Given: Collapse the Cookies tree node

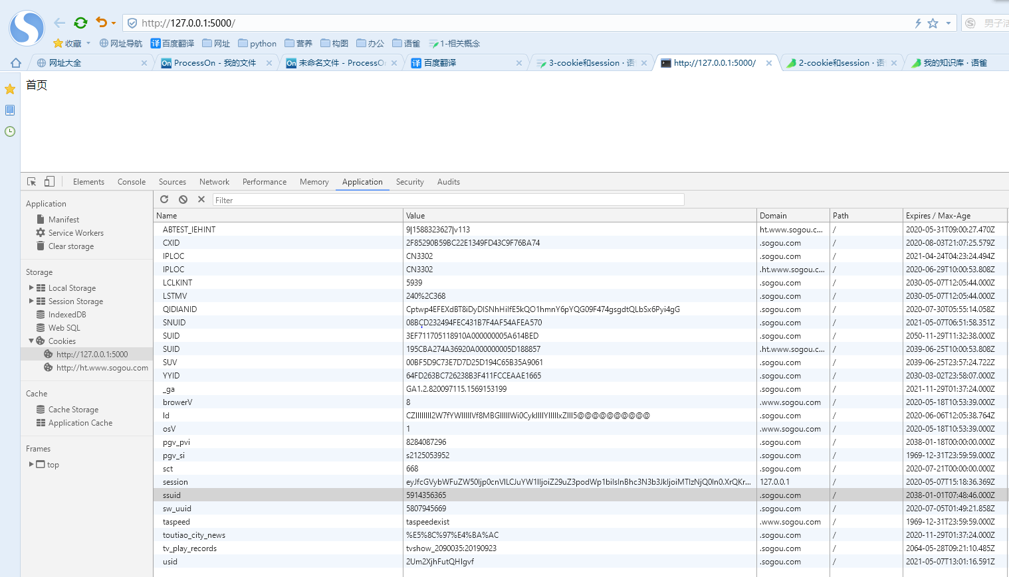Looking at the screenshot, I should click(x=31, y=341).
